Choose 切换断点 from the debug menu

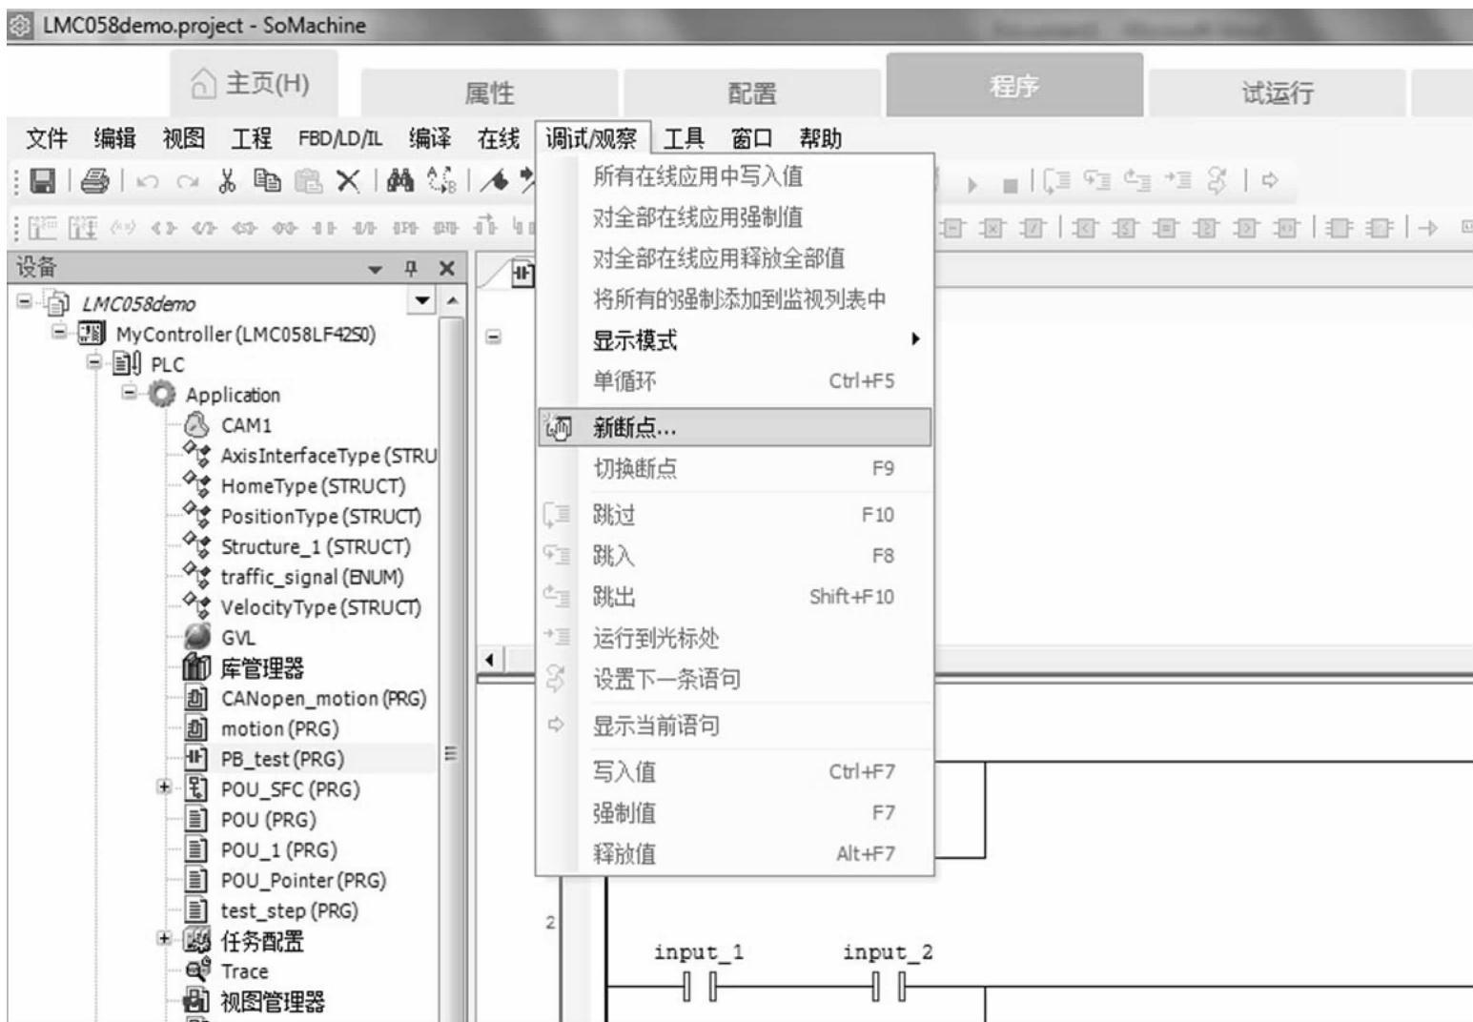coord(734,469)
